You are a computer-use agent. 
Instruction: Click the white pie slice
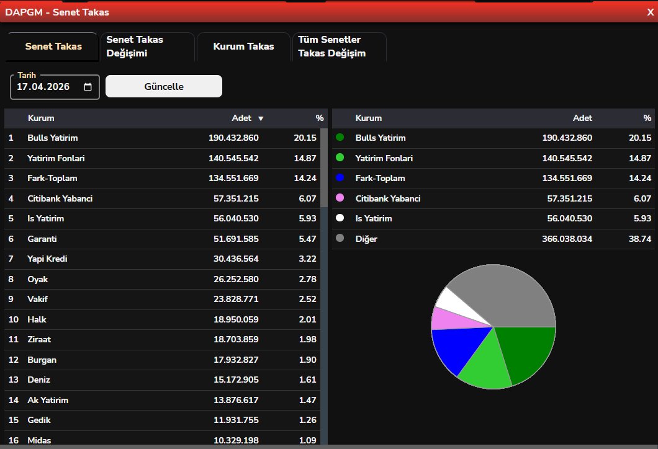coord(455,303)
